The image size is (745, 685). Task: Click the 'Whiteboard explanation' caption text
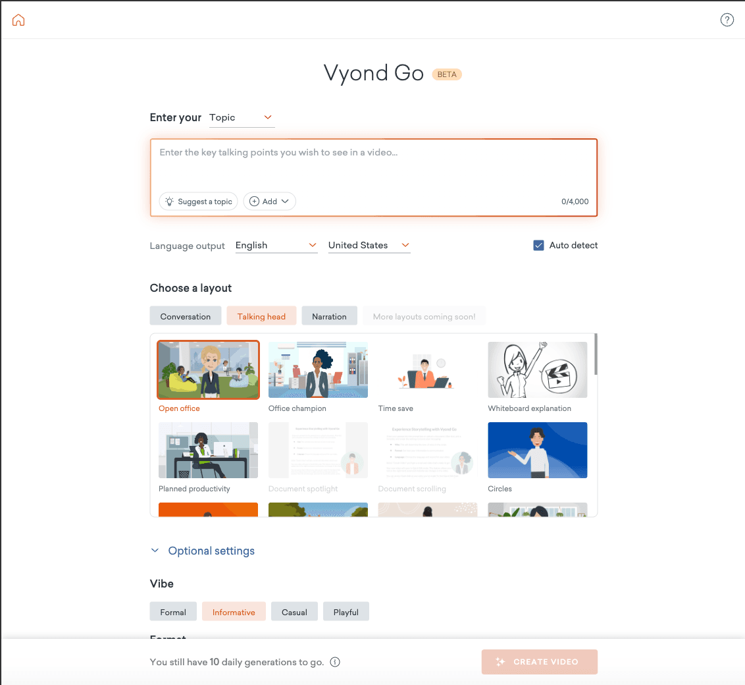pos(529,408)
